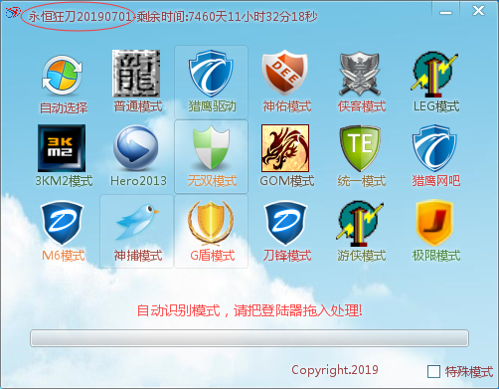
Task: Choose the 神捕模式 blue bird icon
Action: 136,222
